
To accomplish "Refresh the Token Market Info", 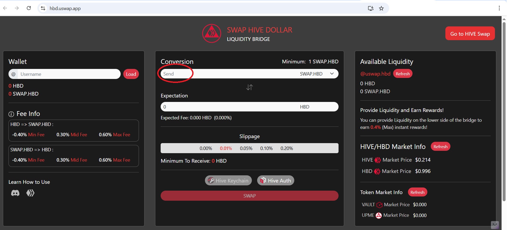I will tap(417, 192).
